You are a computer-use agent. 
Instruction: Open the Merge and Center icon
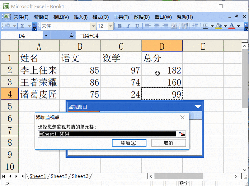click(x=174, y=26)
